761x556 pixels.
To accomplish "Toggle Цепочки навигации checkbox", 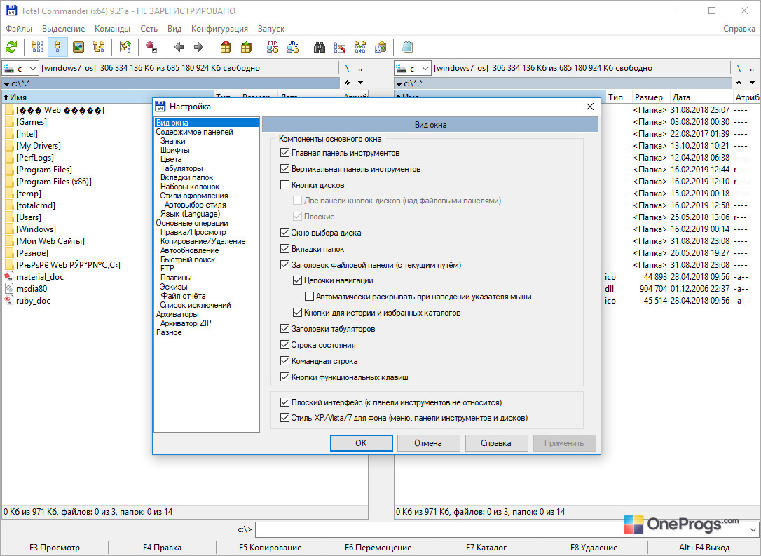I will pos(298,280).
